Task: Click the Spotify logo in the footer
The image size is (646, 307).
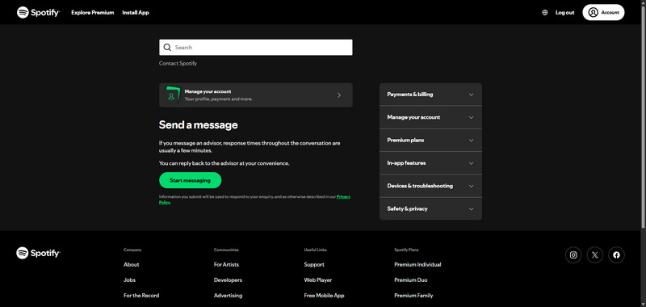Action: point(38,253)
